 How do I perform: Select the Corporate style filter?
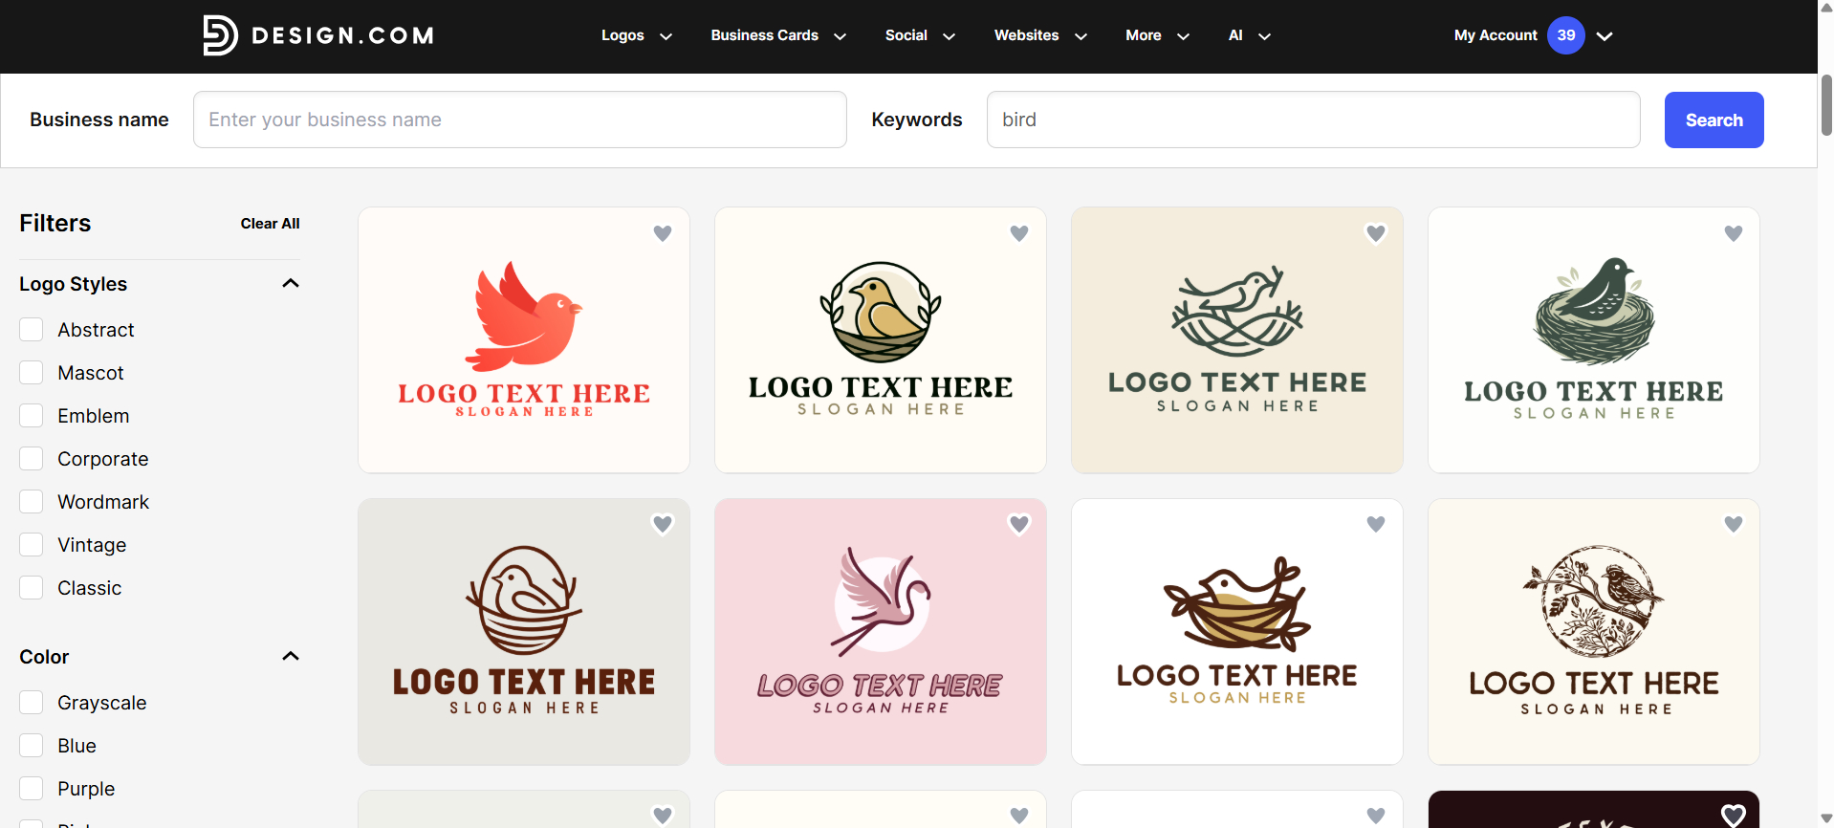point(32,459)
